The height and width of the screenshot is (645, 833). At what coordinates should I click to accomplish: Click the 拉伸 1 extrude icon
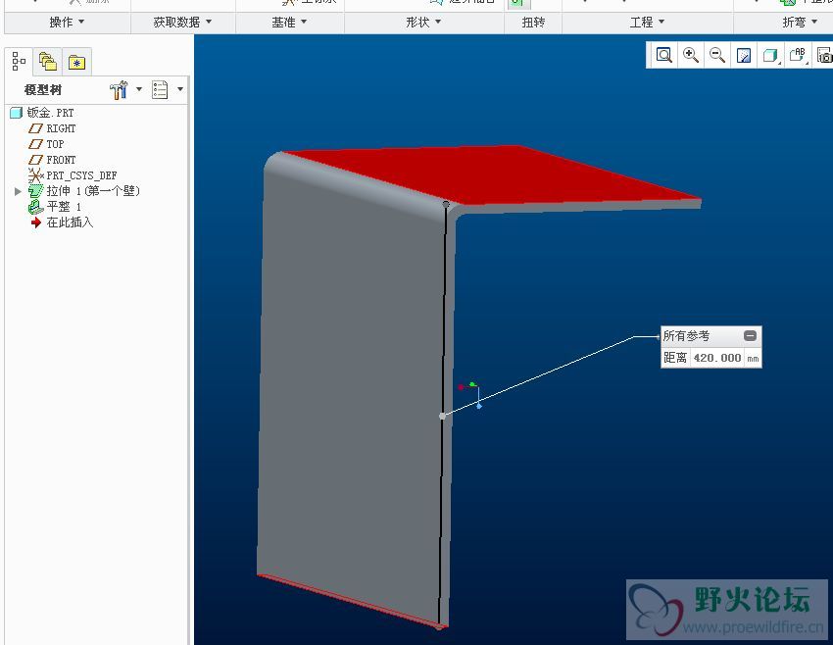35,191
